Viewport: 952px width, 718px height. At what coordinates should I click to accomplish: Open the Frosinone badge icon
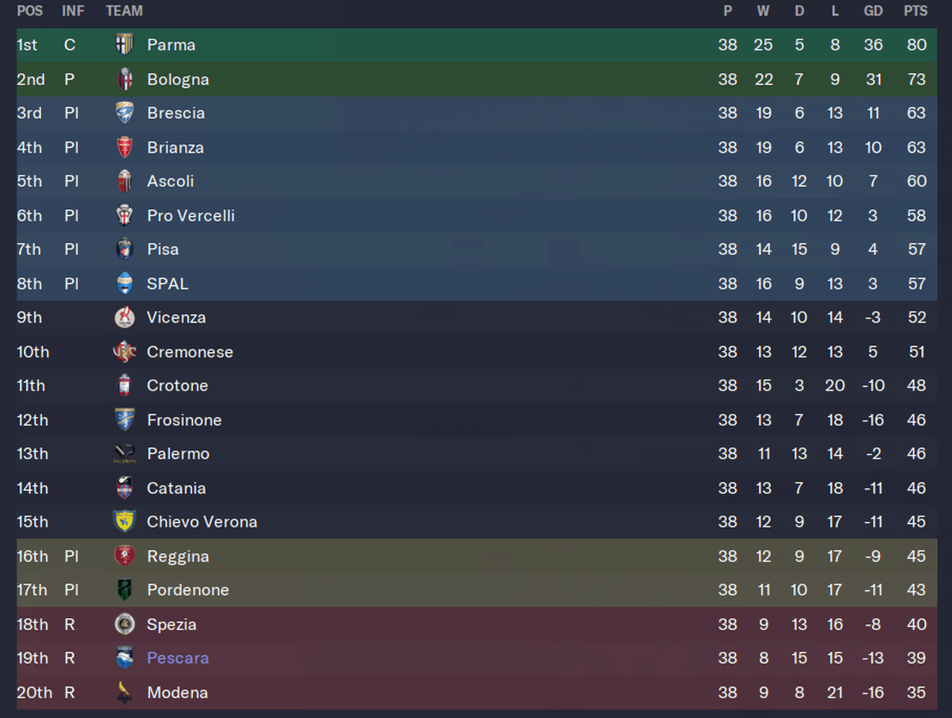coord(124,420)
